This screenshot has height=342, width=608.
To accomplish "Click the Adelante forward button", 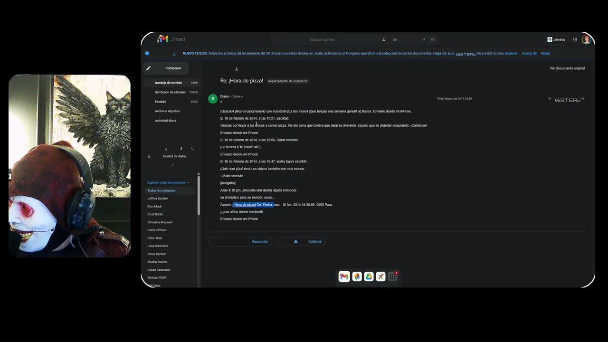I will (x=301, y=241).
